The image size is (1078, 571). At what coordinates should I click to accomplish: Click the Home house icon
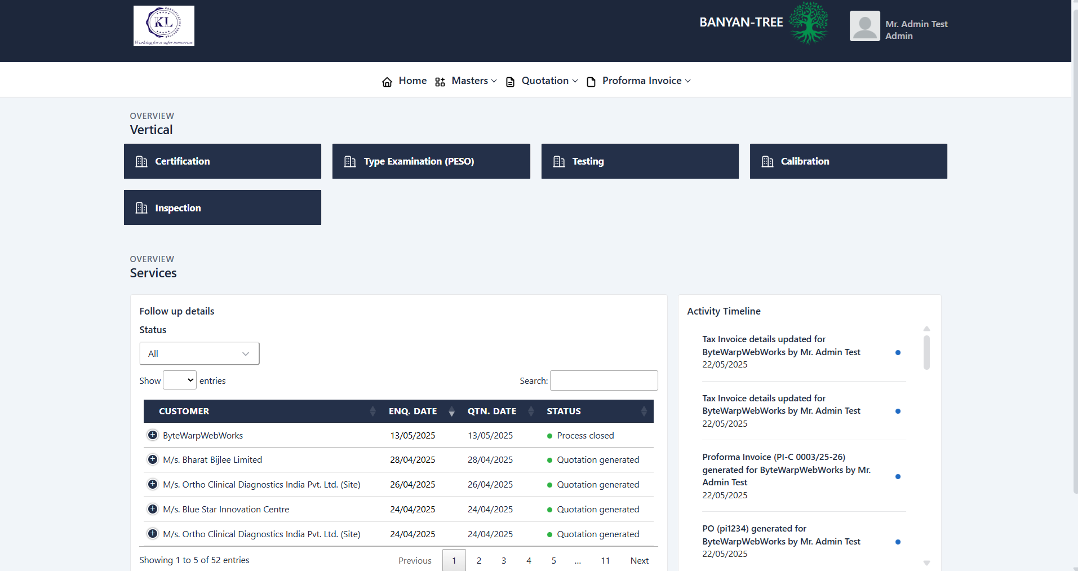tap(387, 82)
